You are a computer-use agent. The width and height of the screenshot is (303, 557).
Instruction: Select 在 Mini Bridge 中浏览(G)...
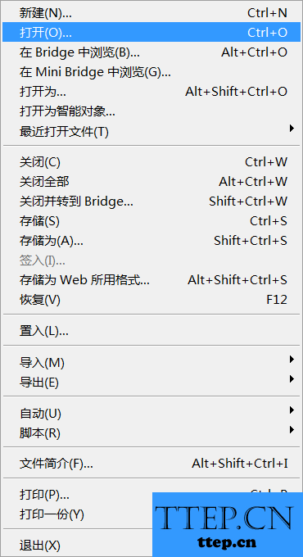pos(151,72)
